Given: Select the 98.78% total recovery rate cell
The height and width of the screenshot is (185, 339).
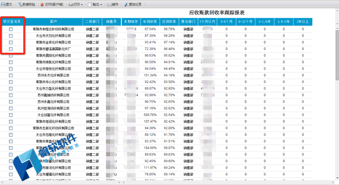Looking at the screenshot, I should point(169,29).
